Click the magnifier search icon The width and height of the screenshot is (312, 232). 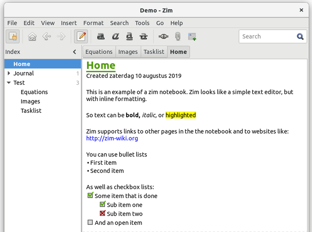[x=300, y=36]
